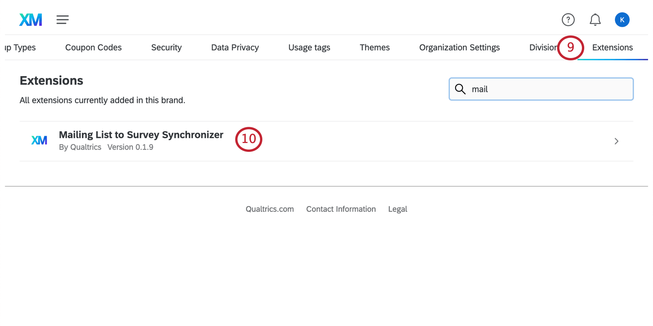Open the Mailing List to Survey Synchronizer extension
The image size is (653, 326).
click(x=141, y=135)
